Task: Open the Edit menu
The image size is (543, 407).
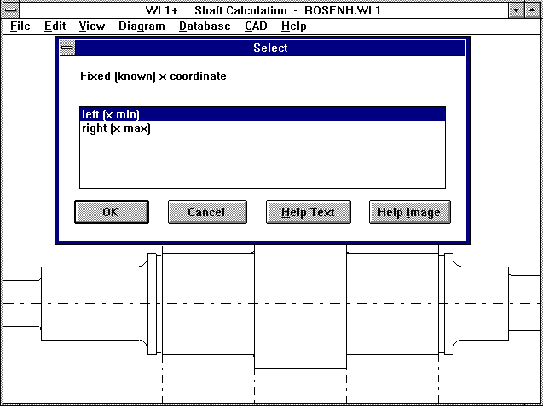Action: [55, 26]
